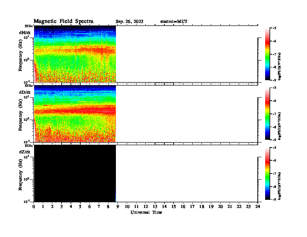
Task: Click hour tick label 21 on time axis
Action: pos(229,206)
